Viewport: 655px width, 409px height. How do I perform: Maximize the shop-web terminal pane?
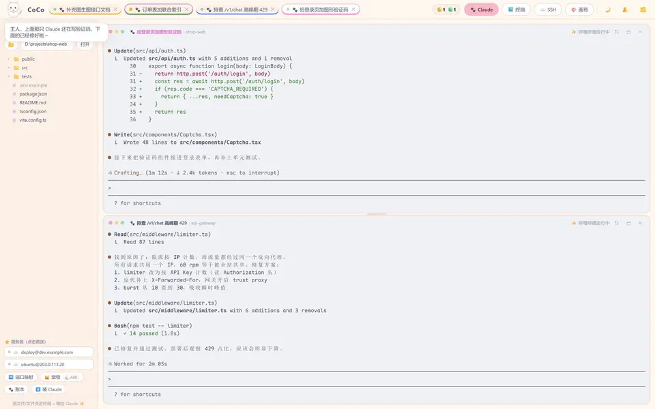(x=628, y=32)
